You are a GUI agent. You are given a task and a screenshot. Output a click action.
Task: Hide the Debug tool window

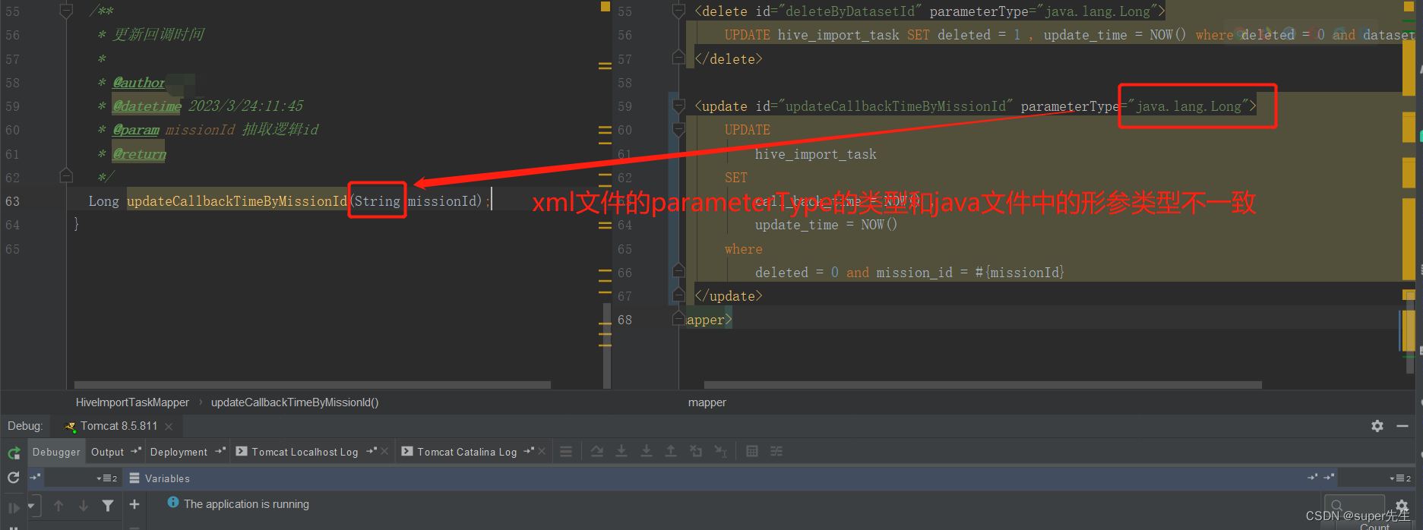click(x=1402, y=426)
